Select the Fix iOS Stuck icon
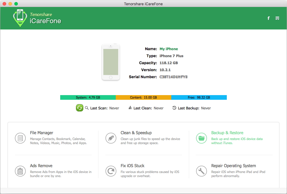The width and height of the screenshot is (287, 194). [x=111, y=171]
